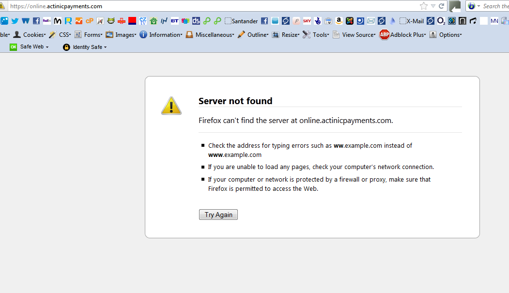
Task: Expand the Safe Web dropdown
Action: tap(30, 47)
